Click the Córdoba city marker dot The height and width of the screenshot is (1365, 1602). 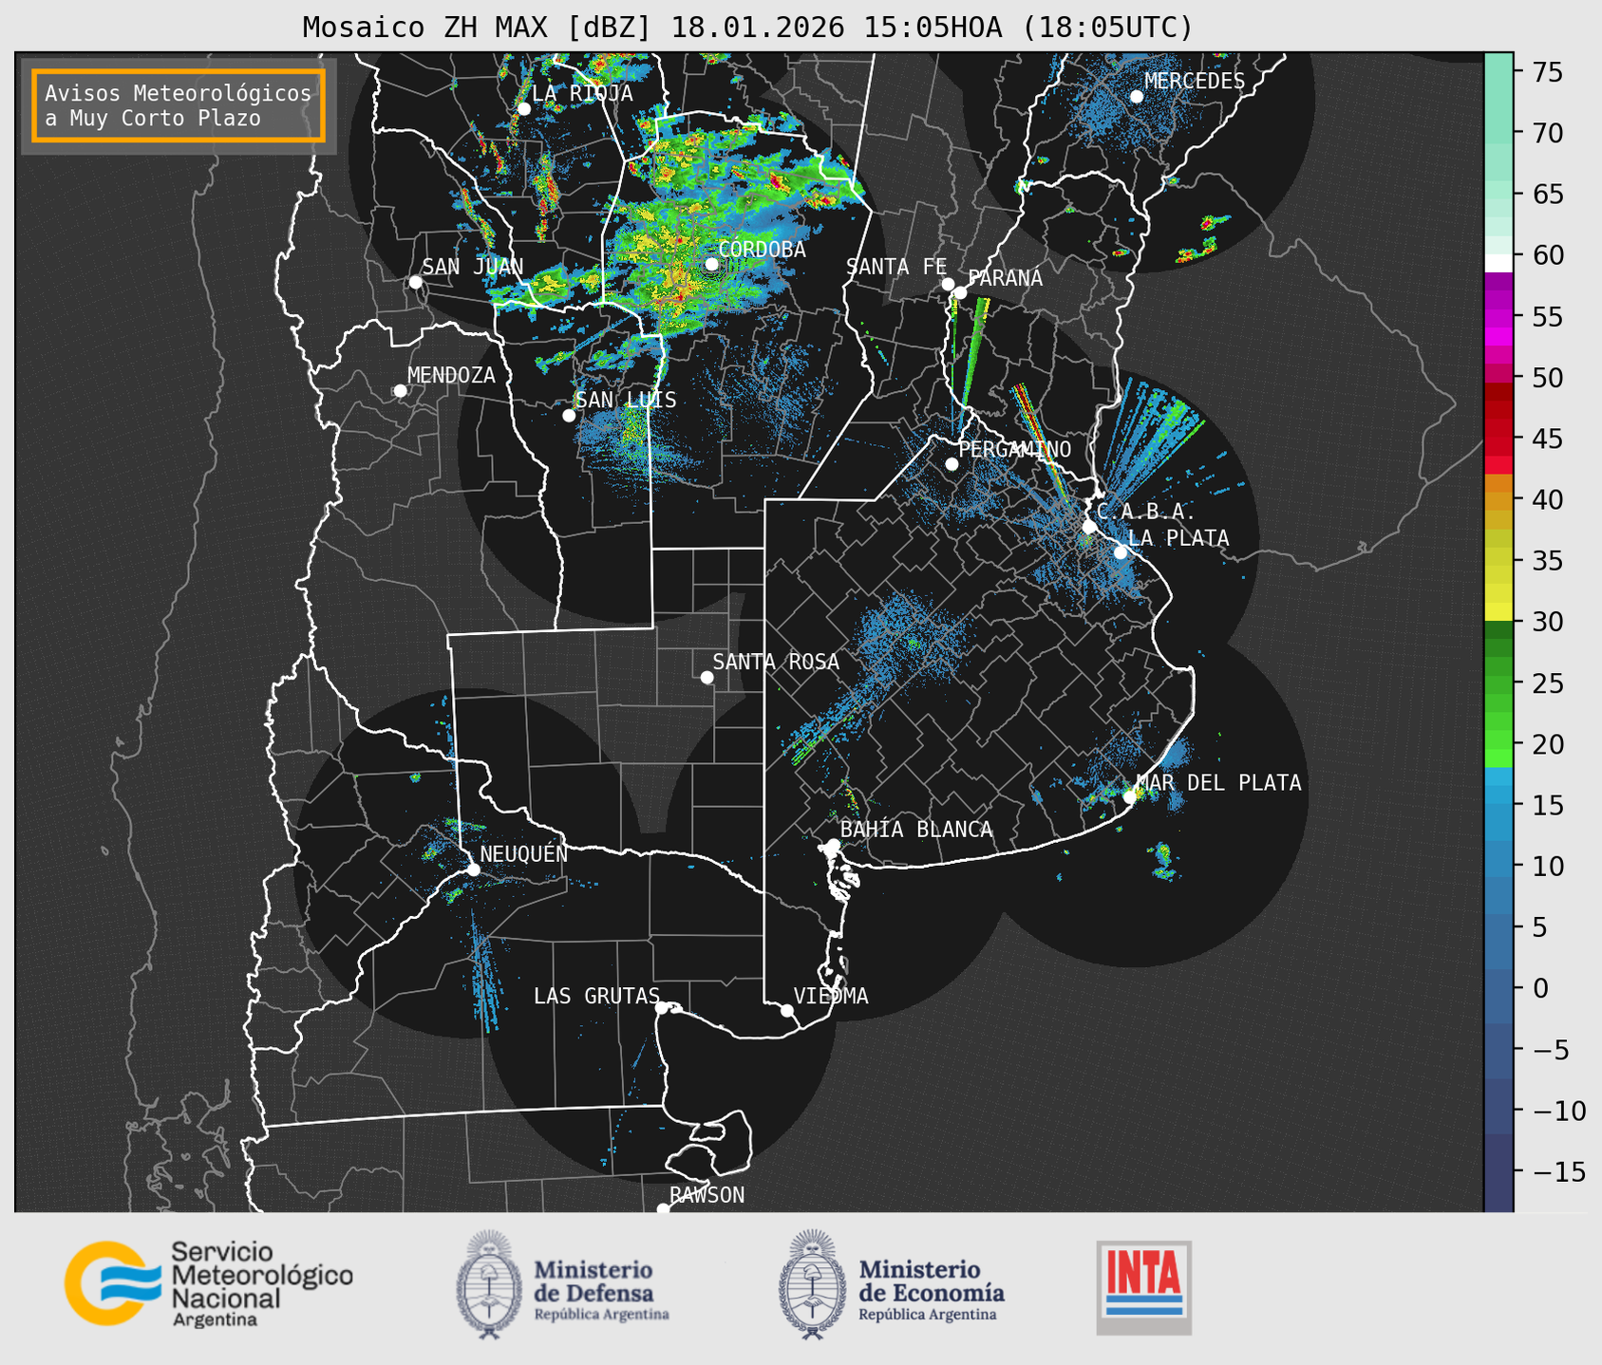(711, 264)
